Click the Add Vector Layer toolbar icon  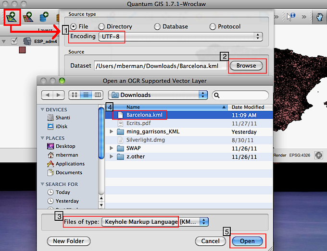(12, 17)
